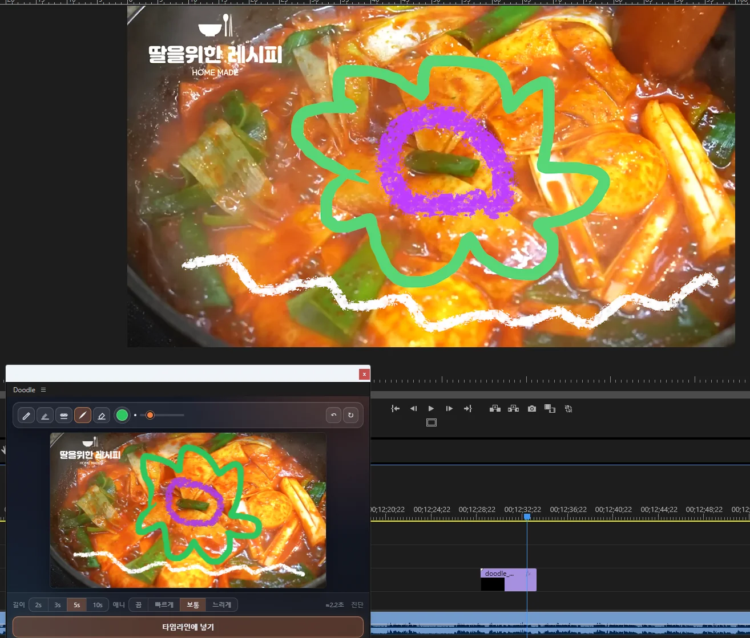The image size is (750, 638).
Task: Adjust the brush size slider handle
Action: pos(150,415)
